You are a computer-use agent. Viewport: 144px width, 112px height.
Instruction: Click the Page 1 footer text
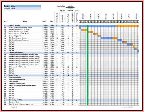click(x=14, y=107)
